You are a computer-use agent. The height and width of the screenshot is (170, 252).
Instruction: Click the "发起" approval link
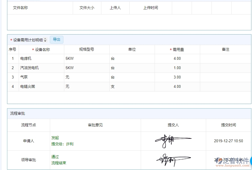tap(55, 138)
